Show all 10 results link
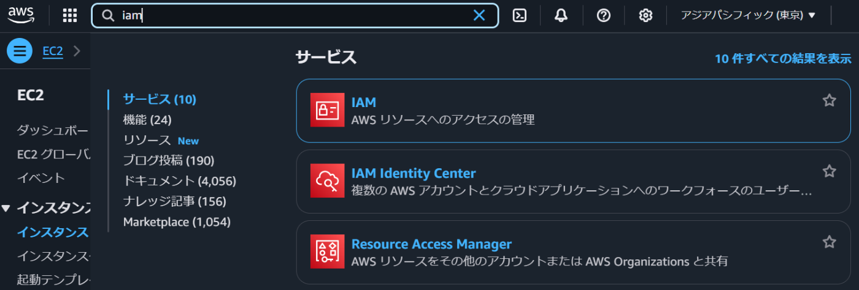 (783, 59)
